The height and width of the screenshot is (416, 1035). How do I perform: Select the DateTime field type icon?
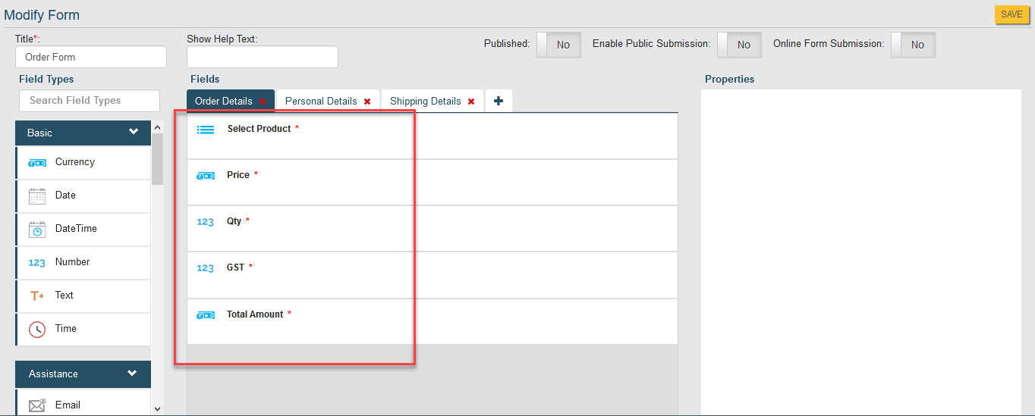pos(37,229)
